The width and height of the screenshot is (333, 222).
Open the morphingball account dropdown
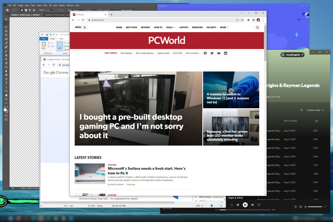point(292,55)
